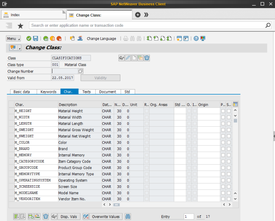
Task: Open the Change Number value help
Action: click(x=80, y=71)
